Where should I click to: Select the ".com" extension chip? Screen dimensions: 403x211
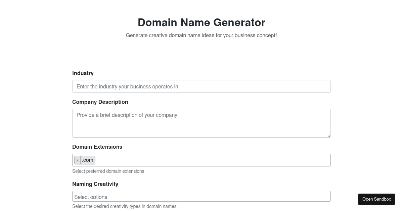(88, 160)
